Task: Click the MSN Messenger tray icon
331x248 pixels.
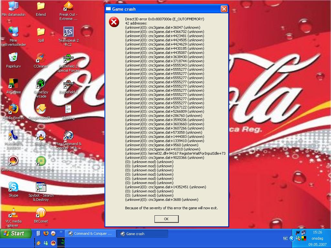Action: click(298, 239)
